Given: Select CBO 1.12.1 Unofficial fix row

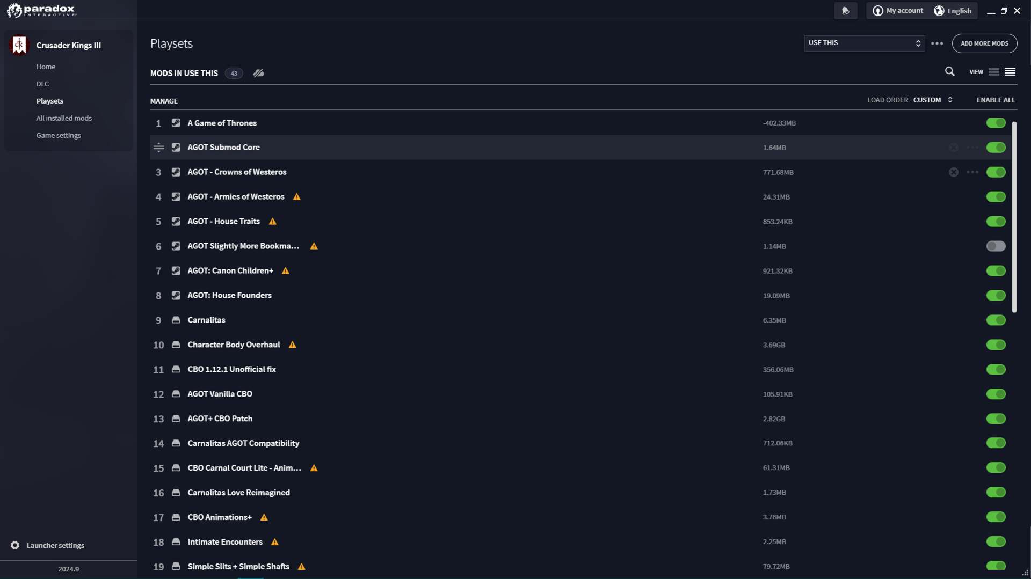Looking at the screenshot, I should (x=581, y=369).
